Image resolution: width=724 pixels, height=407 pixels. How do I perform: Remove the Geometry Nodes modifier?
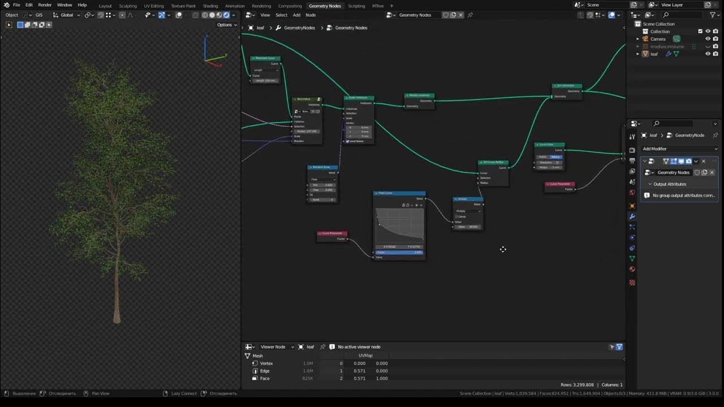(x=704, y=161)
